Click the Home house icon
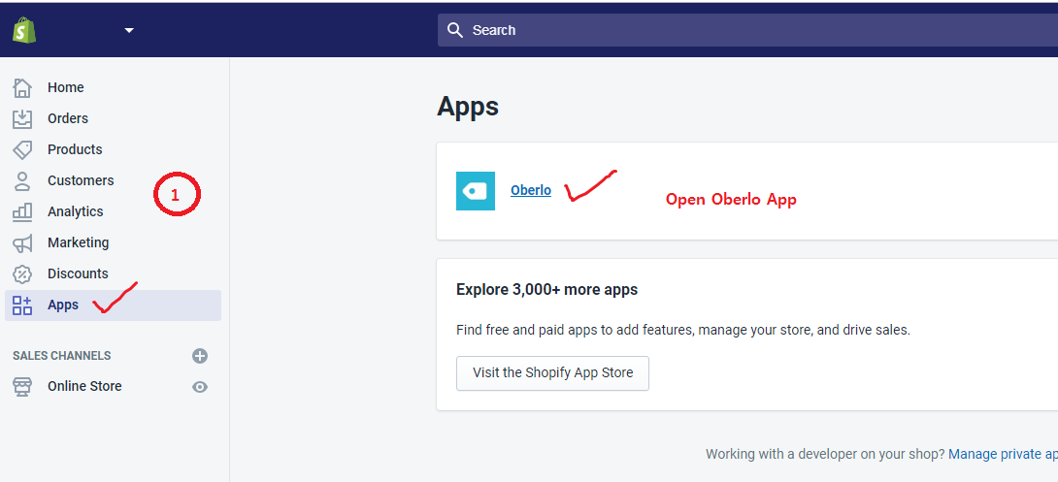The height and width of the screenshot is (482, 1058). tap(22, 87)
